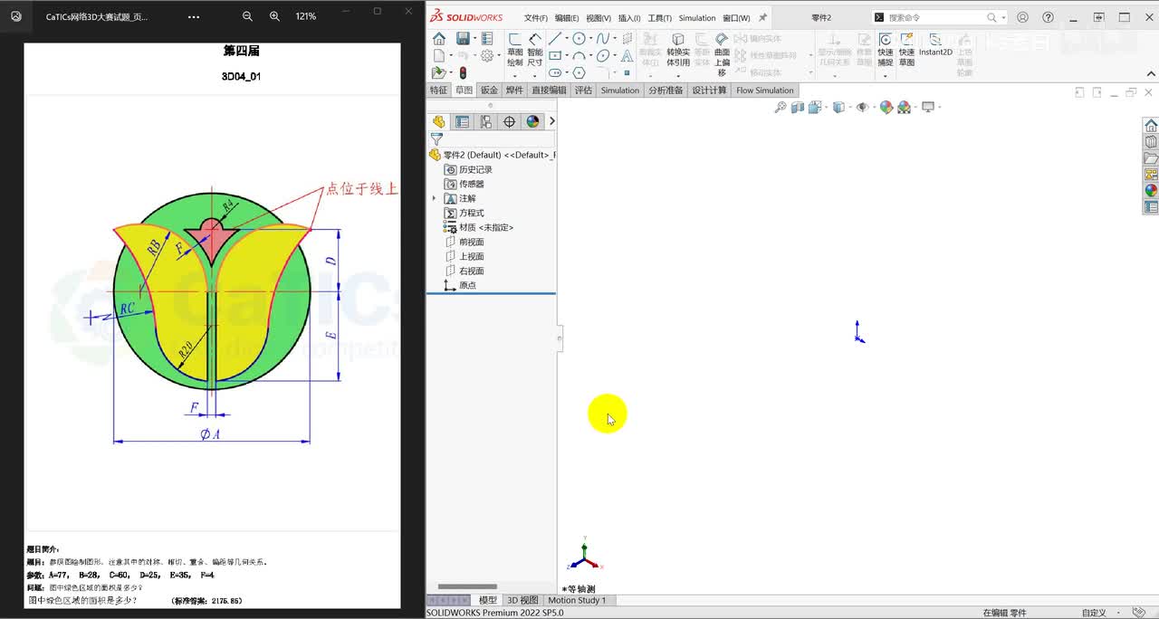The image size is (1159, 619).
Task: Open the PropertyManager tab icon
Action: 463,121
